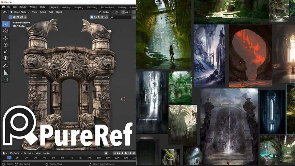Image resolution: width=295 pixels, height=166 pixels.
Task: Click frame 50 on the timeline
Action: click(53, 158)
